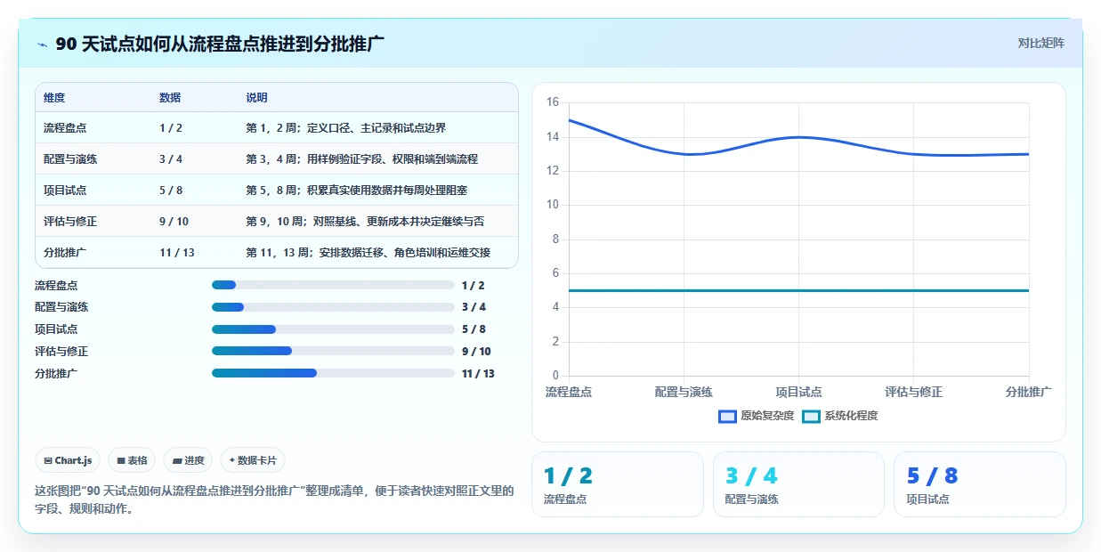This screenshot has width=1101, height=552.
Task: Click the 项目试点 progress bar
Action: (333, 329)
